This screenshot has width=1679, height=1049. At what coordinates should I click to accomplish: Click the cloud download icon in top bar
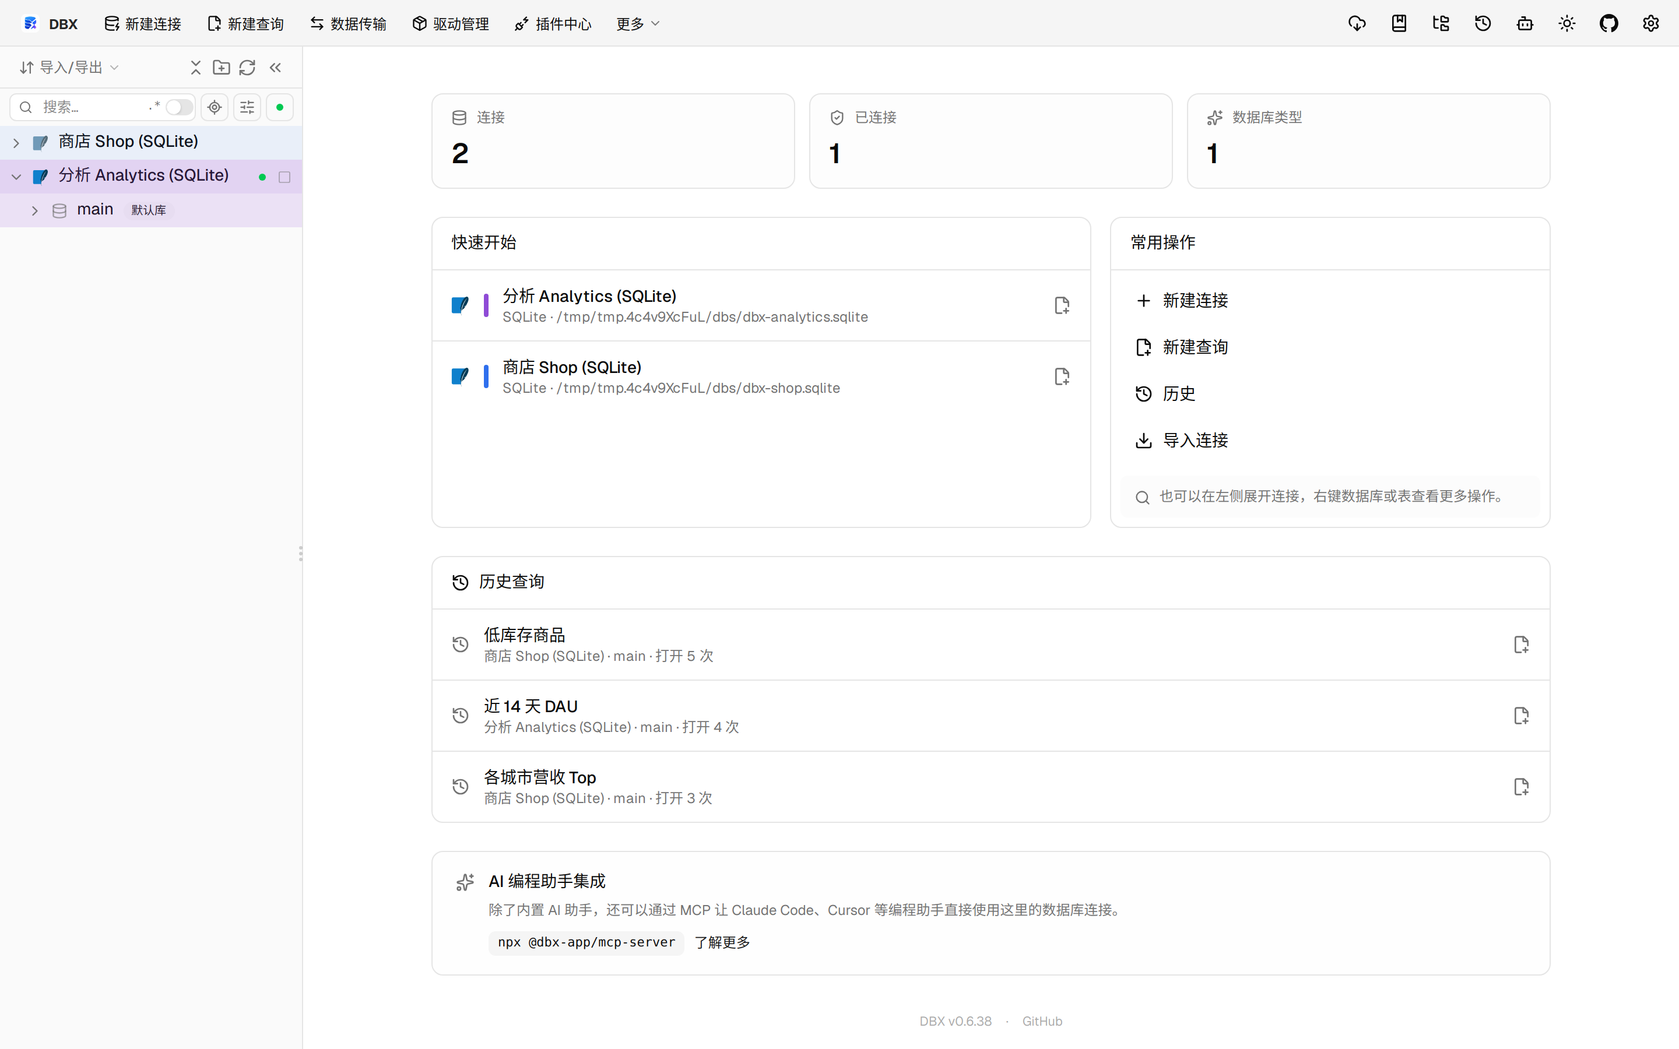coord(1357,23)
